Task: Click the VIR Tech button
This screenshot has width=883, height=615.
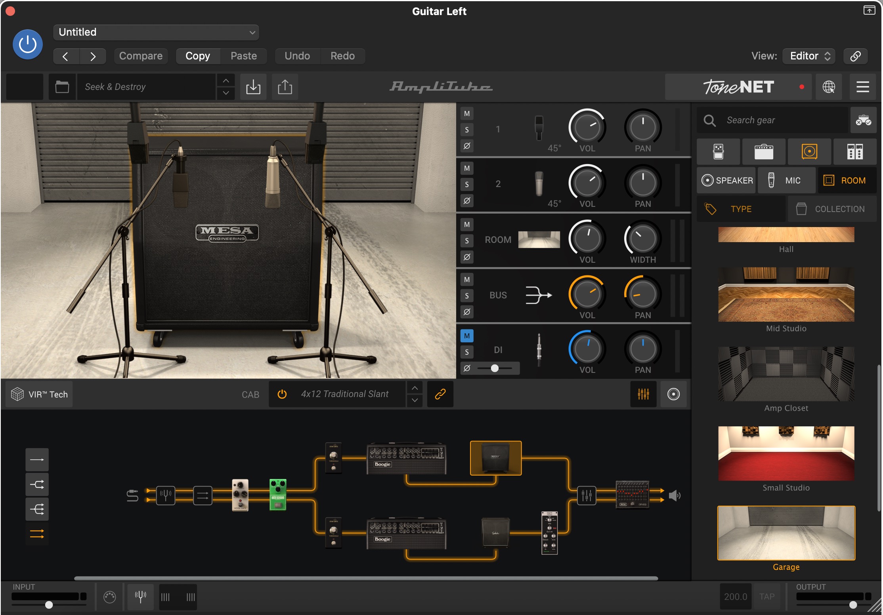Action: [x=39, y=394]
